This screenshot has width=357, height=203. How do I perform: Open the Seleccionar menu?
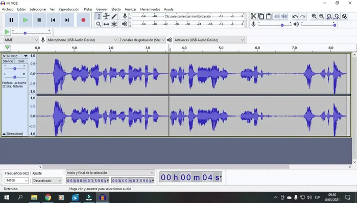click(38, 9)
